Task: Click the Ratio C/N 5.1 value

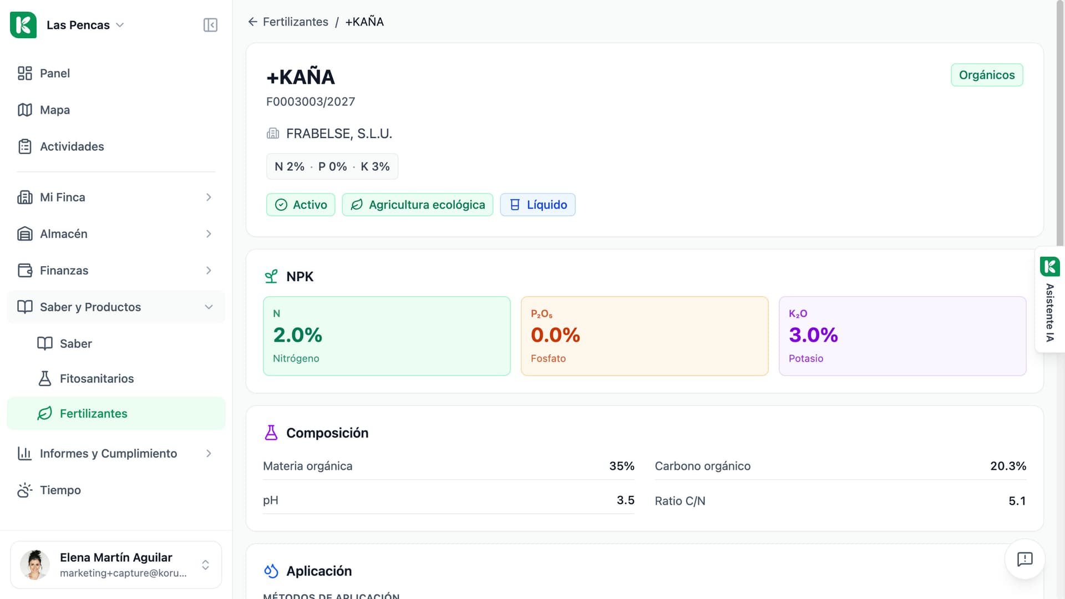Action: 1017,501
